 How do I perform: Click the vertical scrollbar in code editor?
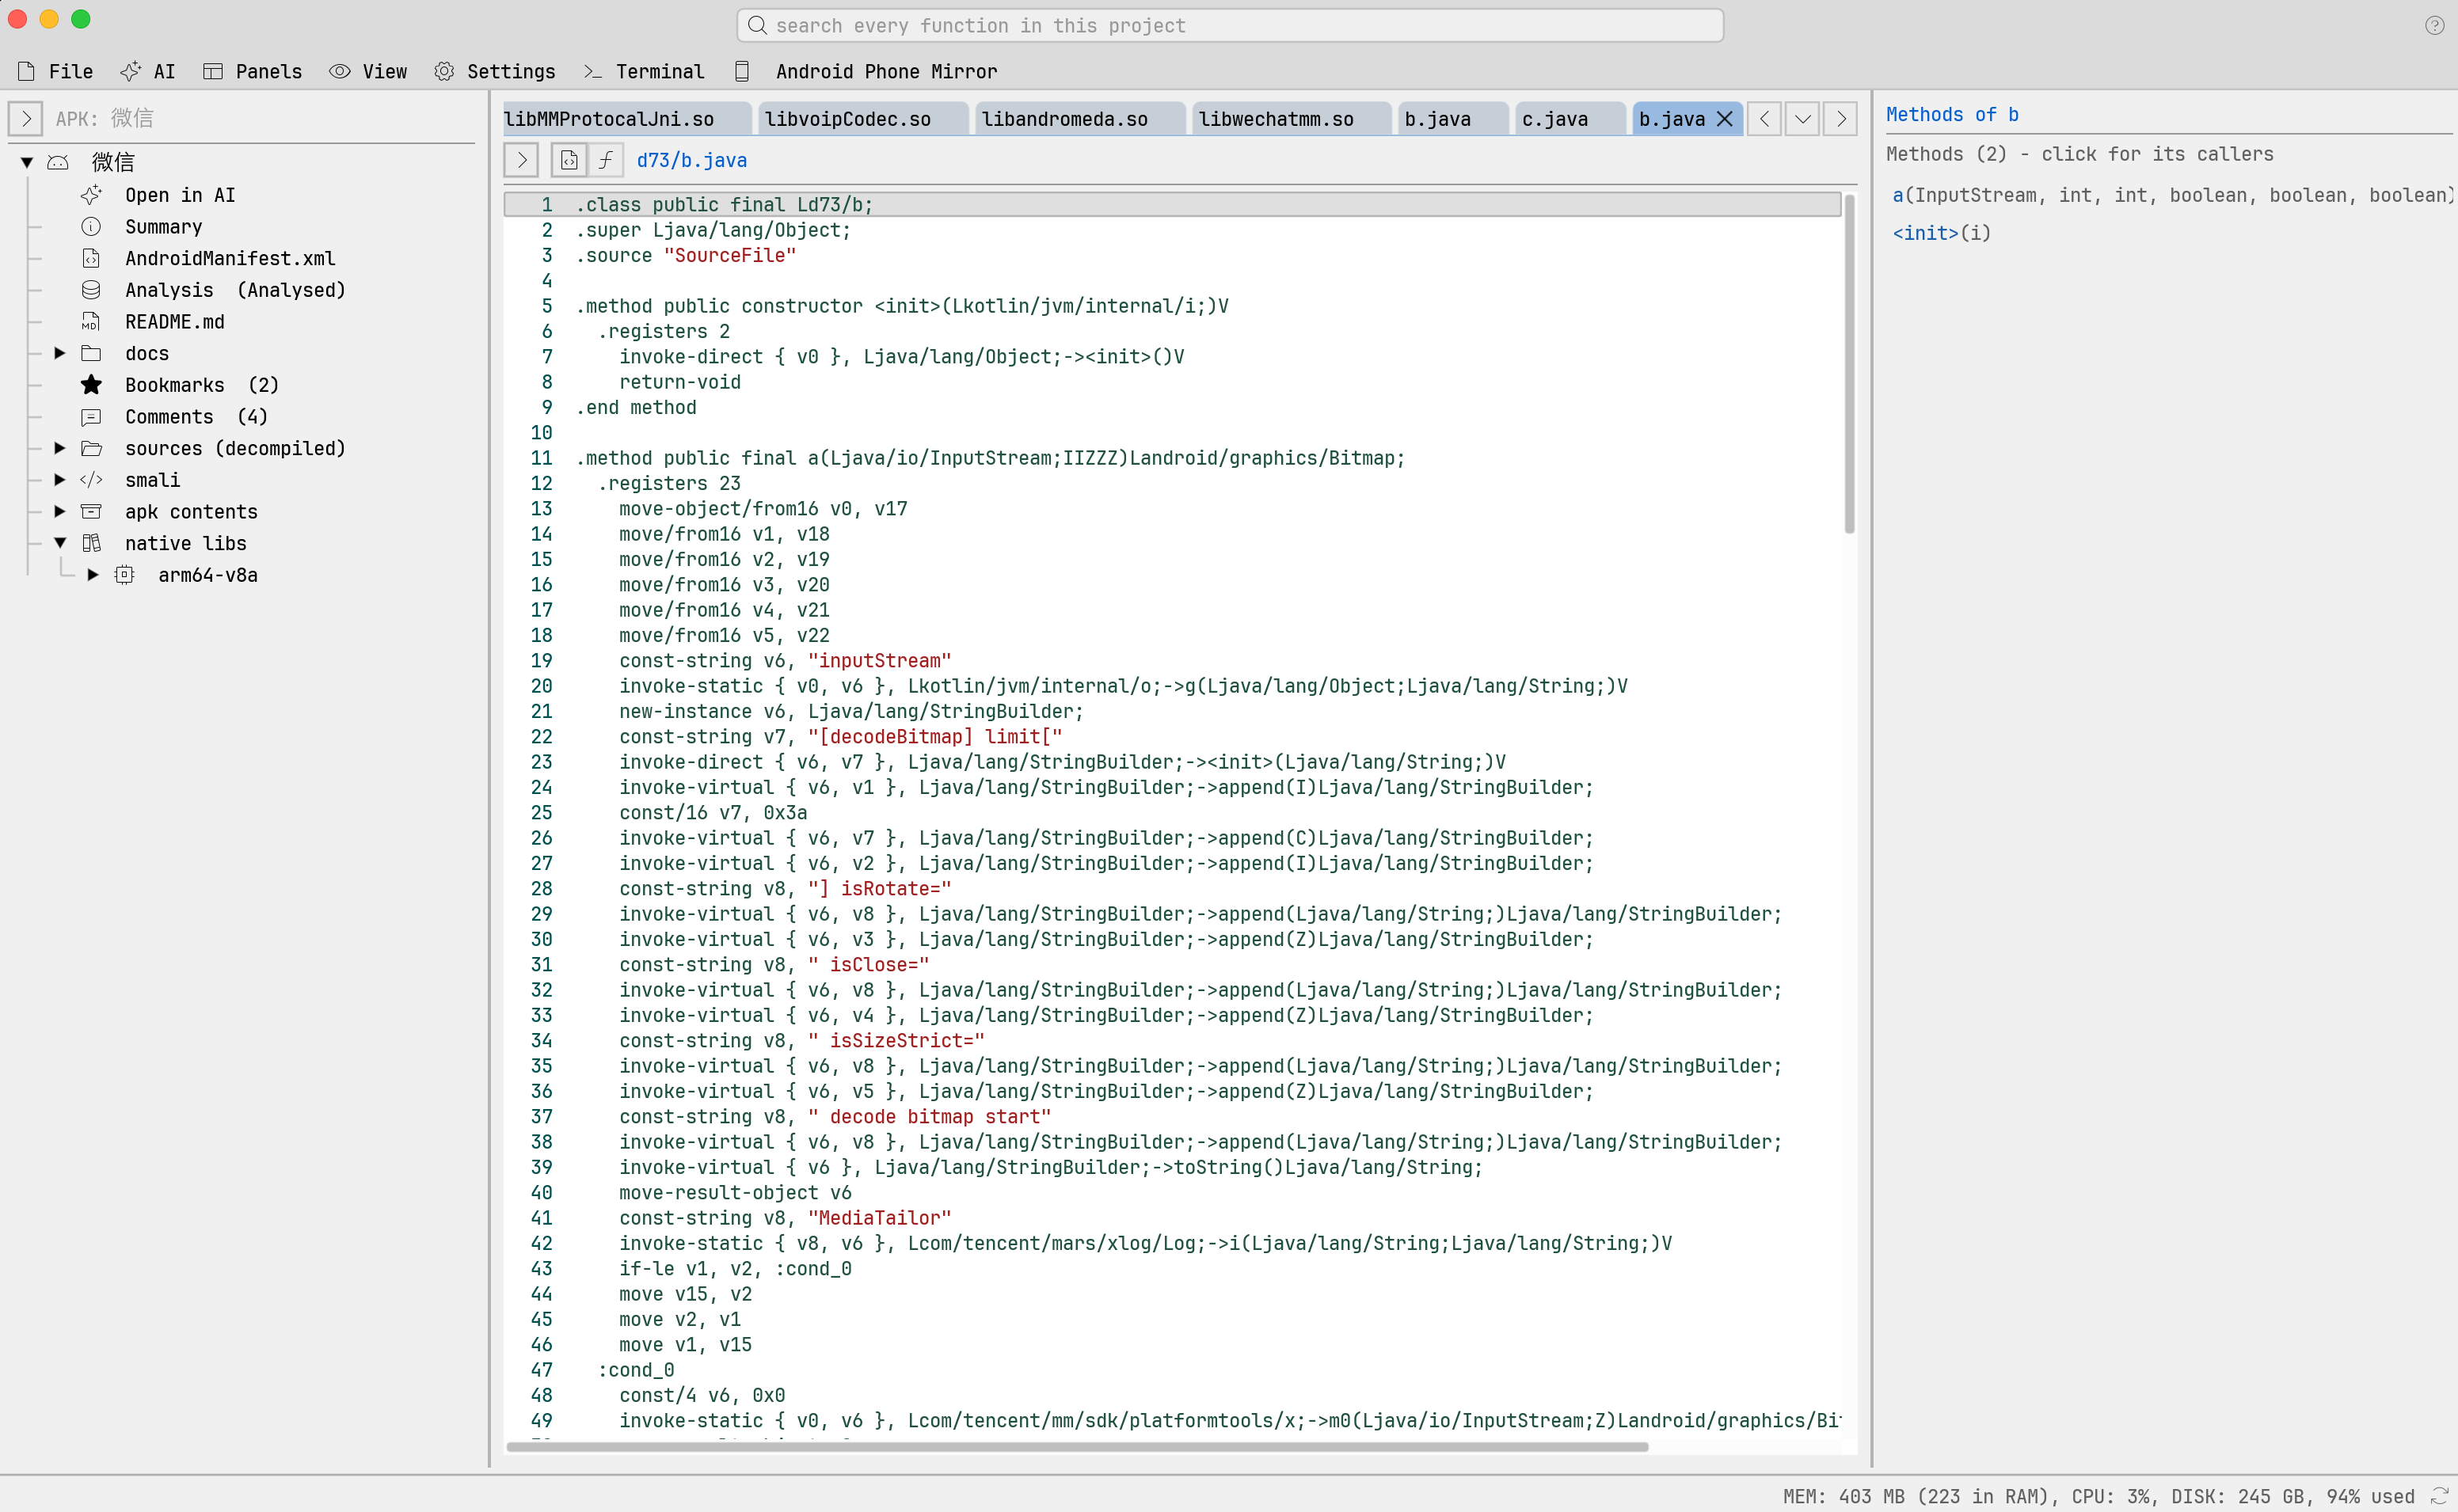1849,364
